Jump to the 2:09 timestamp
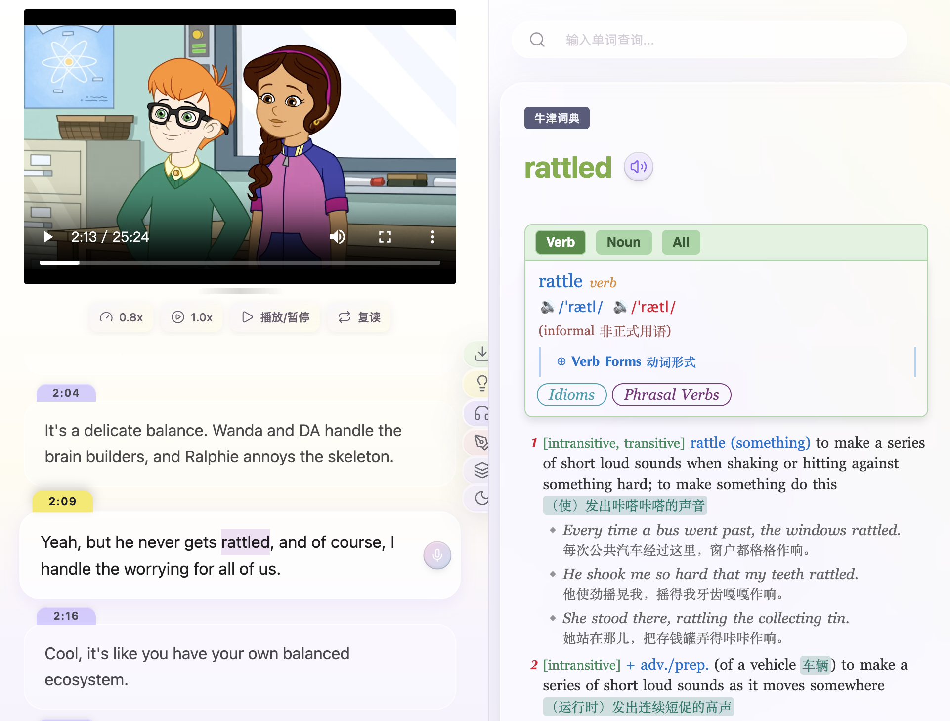The height and width of the screenshot is (721, 950). [x=63, y=501]
